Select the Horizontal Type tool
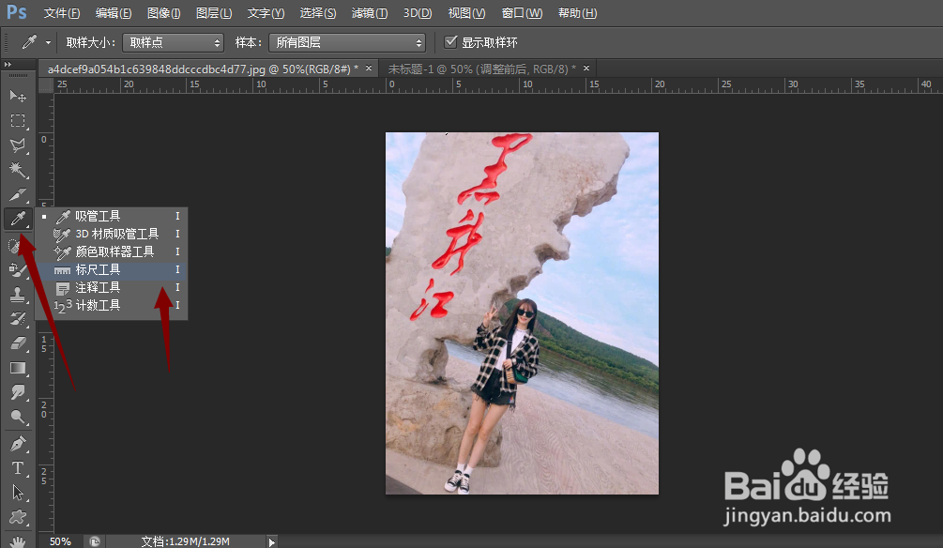The image size is (943, 548). (18, 468)
